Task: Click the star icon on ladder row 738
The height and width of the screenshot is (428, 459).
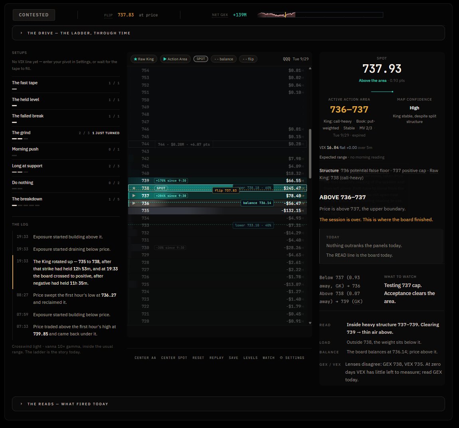Action: (134, 188)
